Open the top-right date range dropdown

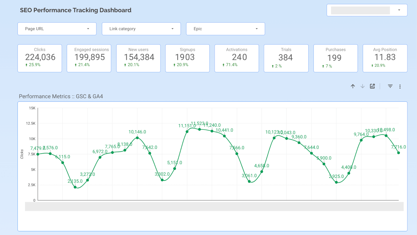pos(367,10)
